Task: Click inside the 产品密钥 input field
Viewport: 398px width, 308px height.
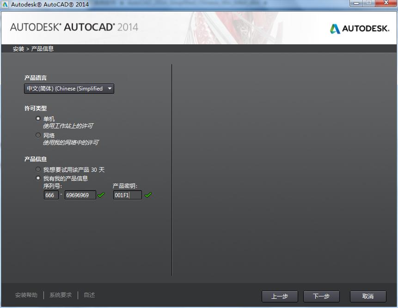Action: click(127, 195)
